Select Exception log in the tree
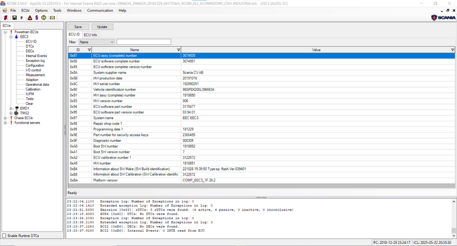 (x=35, y=61)
